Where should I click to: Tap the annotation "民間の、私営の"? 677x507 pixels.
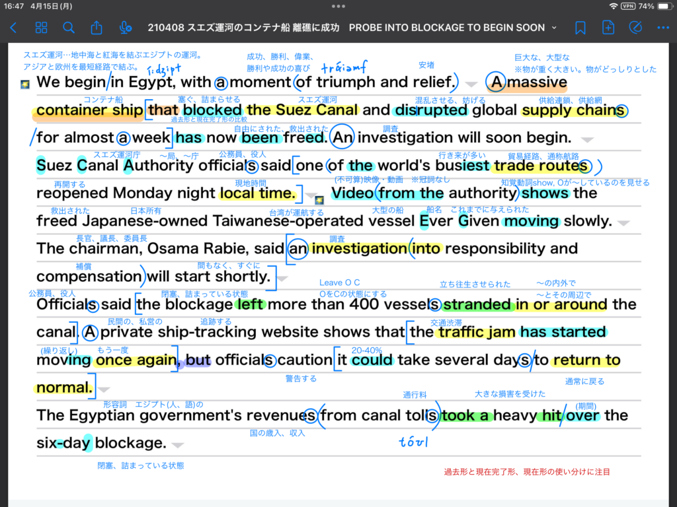click(x=135, y=321)
